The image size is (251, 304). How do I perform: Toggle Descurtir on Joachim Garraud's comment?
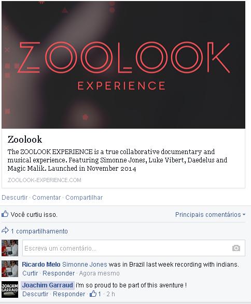tap(35, 294)
